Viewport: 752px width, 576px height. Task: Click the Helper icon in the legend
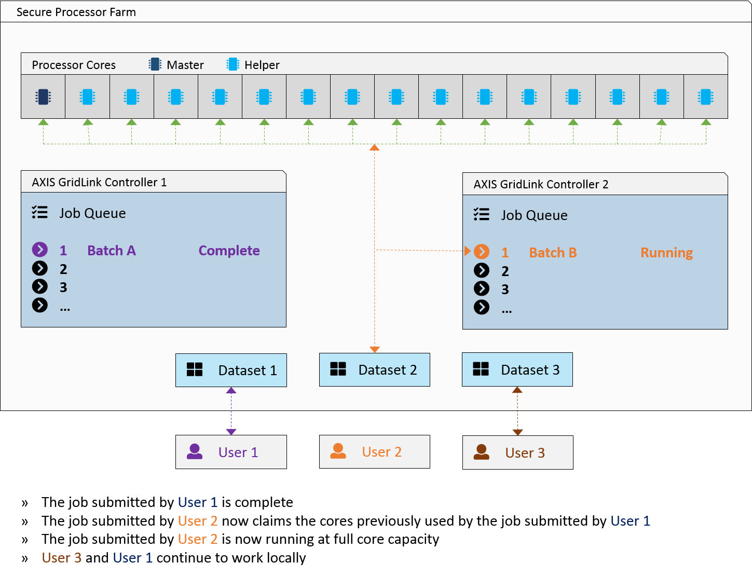[233, 64]
